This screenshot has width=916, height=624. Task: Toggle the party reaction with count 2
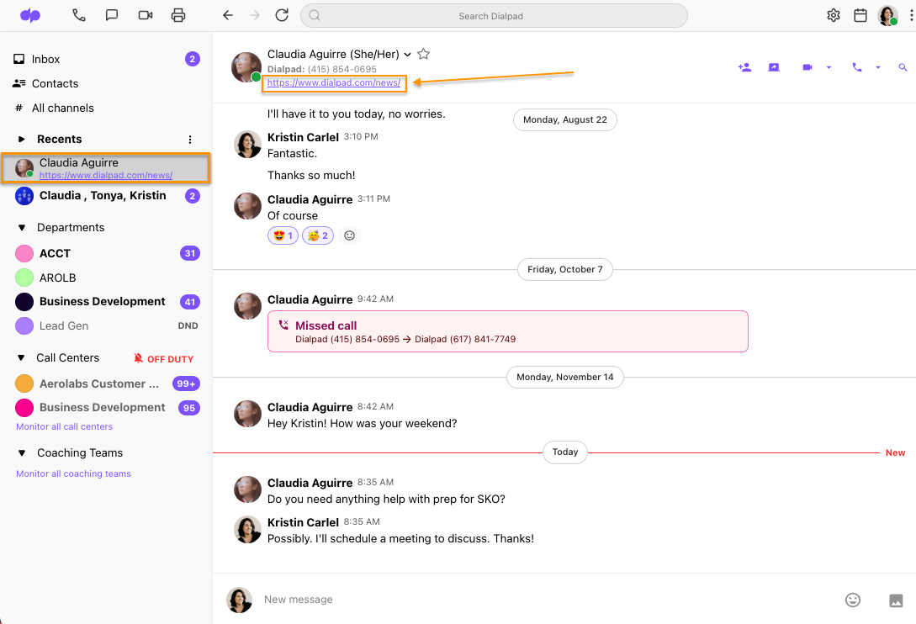click(318, 235)
